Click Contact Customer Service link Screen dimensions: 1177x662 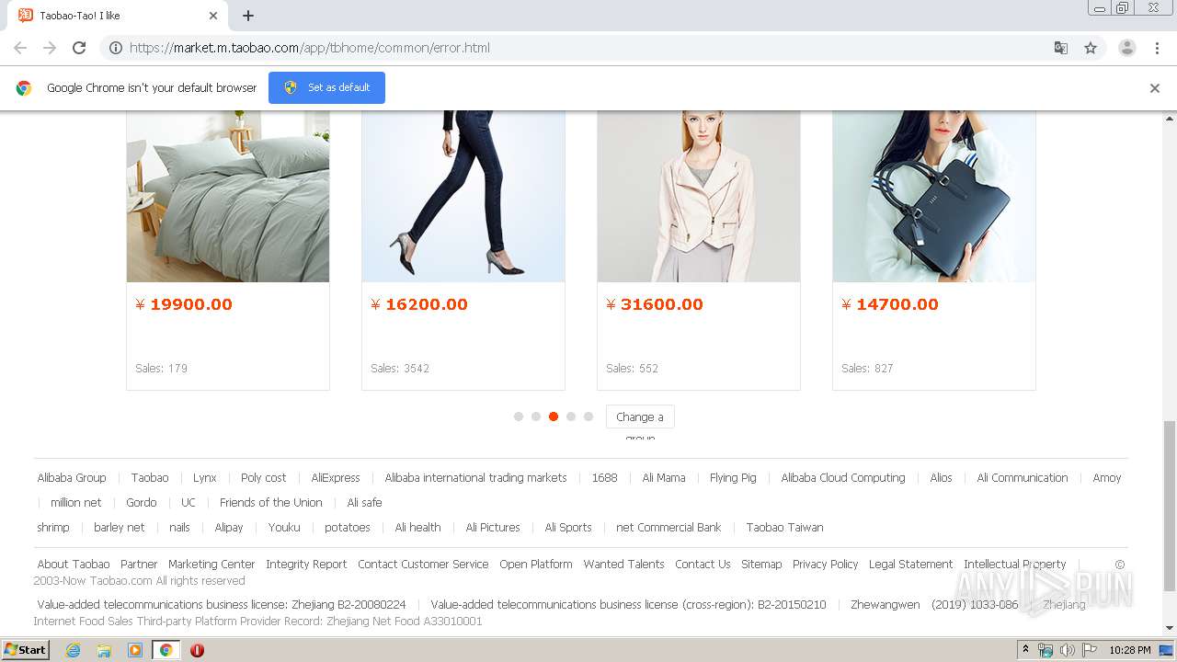tap(423, 565)
